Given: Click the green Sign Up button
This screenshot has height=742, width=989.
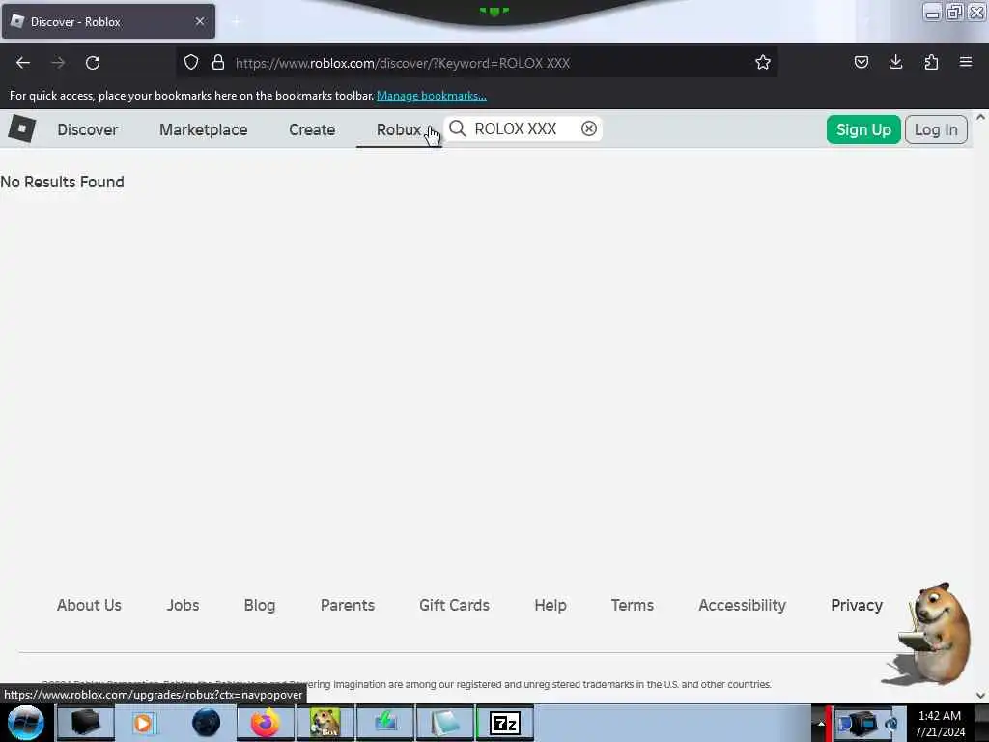Looking at the screenshot, I should [863, 129].
